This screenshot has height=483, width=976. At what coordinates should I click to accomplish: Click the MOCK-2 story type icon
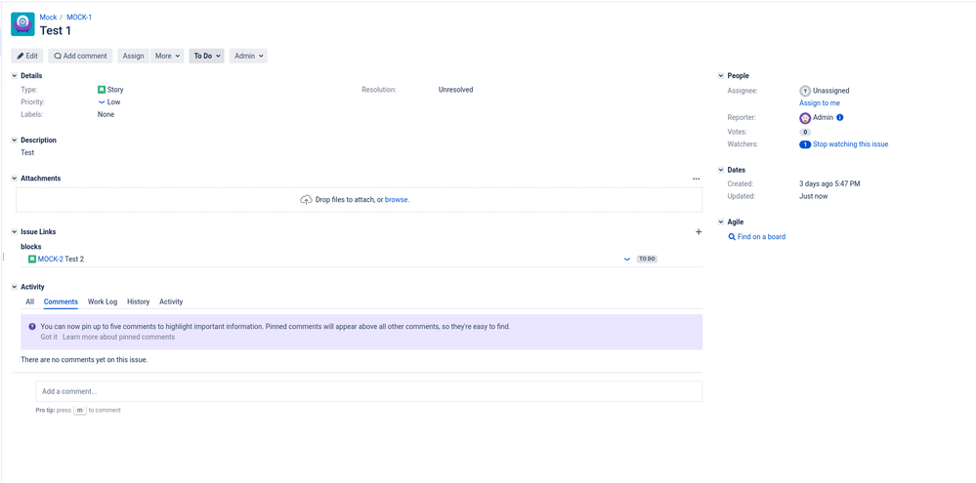click(x=32, y=260)
